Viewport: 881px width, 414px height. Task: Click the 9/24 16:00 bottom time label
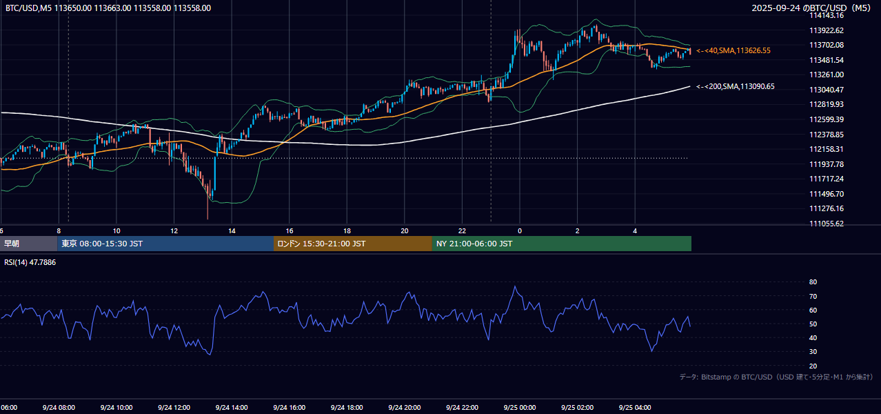click(290, 408)
